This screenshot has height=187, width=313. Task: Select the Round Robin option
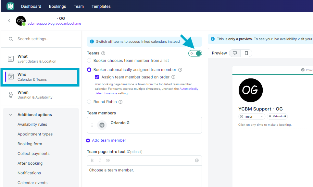tap(89, 102)
